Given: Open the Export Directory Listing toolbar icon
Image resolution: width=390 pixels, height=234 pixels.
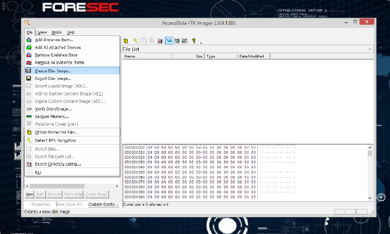Looking at the screenshot, I should (160, 40).
